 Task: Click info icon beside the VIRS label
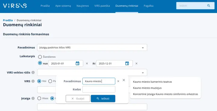(x=33, y=81)
